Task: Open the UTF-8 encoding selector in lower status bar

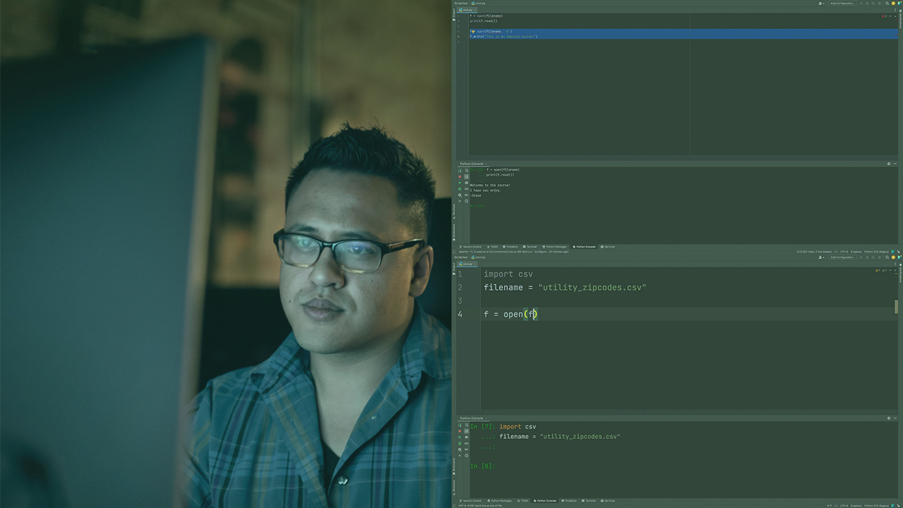Action: click(x=844, y=506)
